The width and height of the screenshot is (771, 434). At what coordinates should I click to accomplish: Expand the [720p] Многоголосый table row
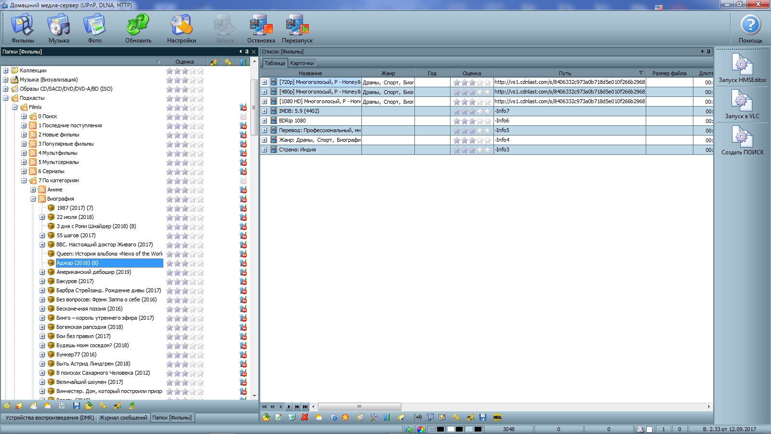pyautogui.click(x=265, y=82)
